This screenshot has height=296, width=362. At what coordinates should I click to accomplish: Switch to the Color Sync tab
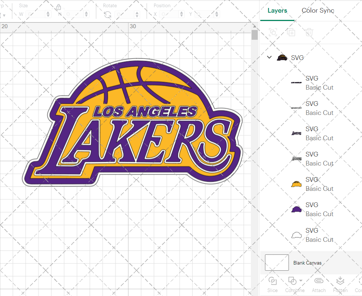pos(318,10)
